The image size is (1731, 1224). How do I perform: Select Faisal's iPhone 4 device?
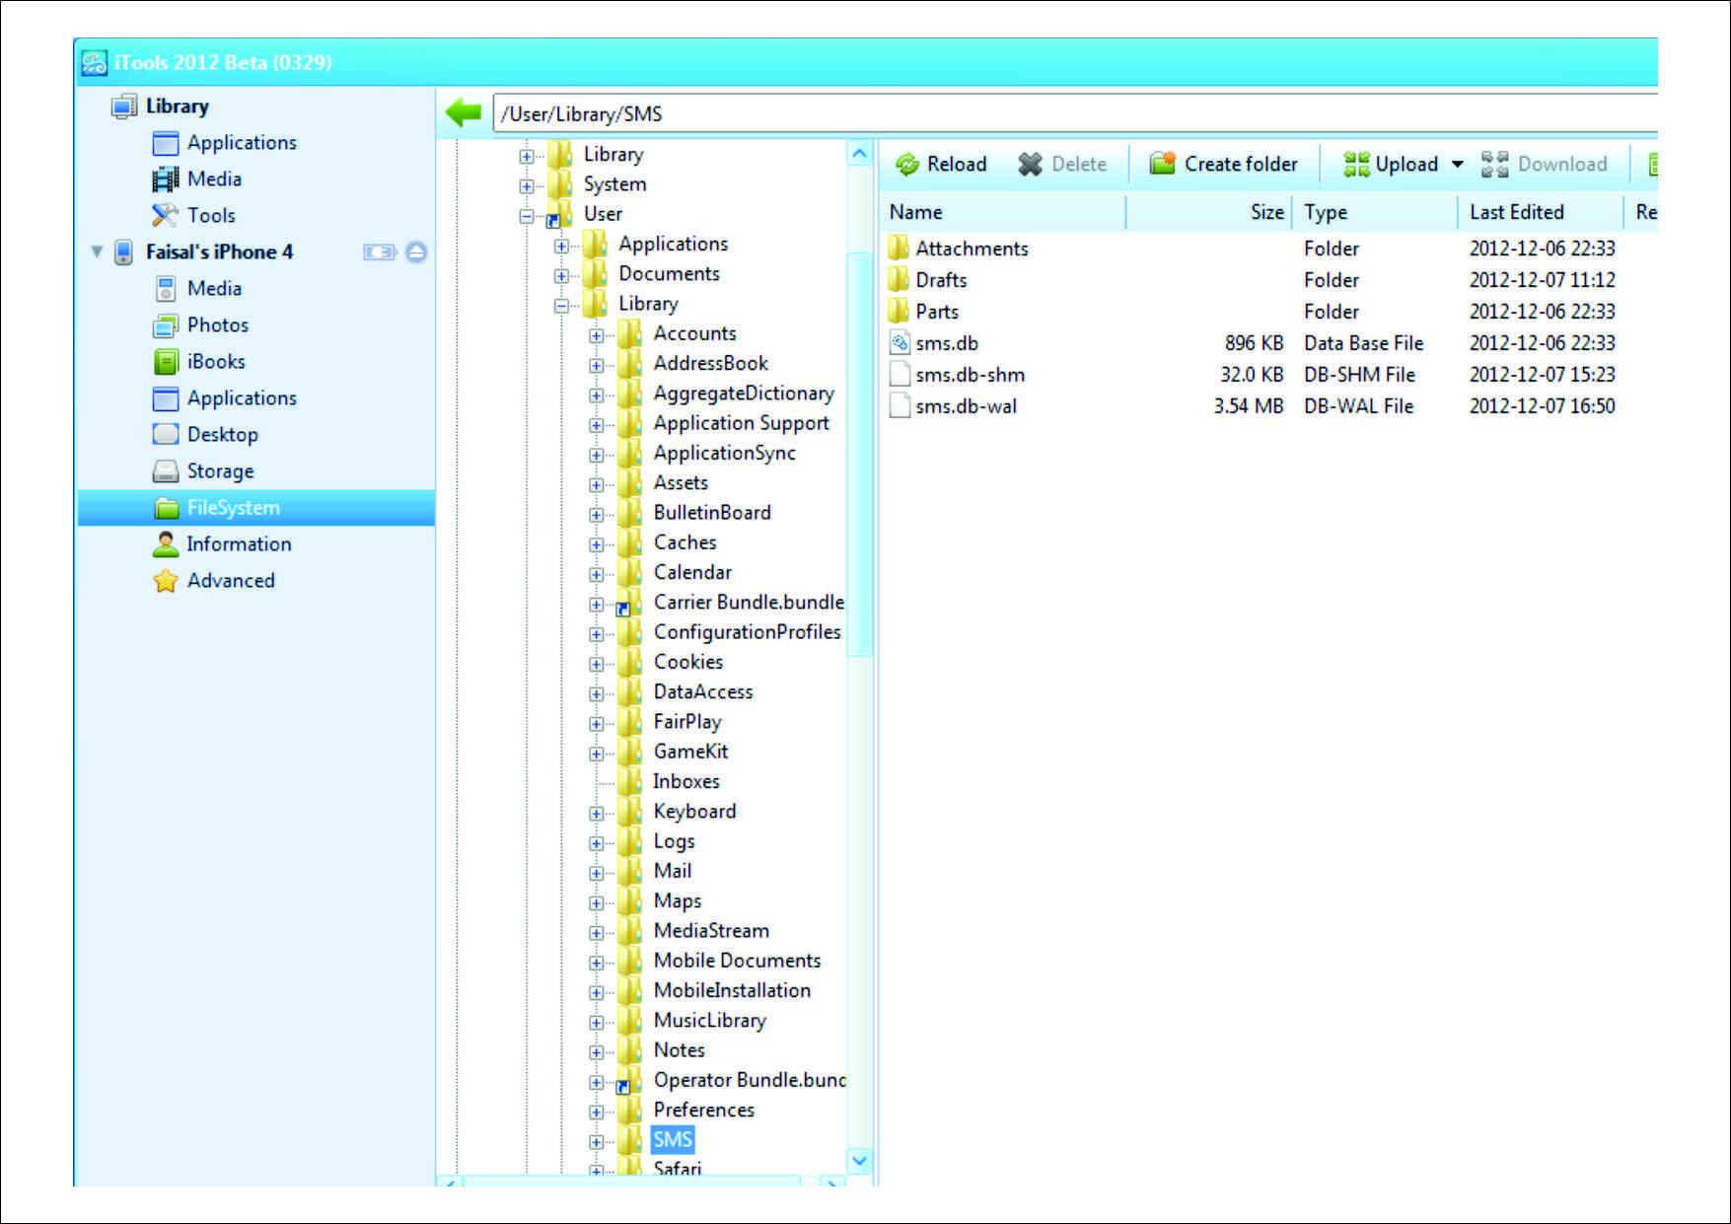pyautogui.click(x=219, y=252)
